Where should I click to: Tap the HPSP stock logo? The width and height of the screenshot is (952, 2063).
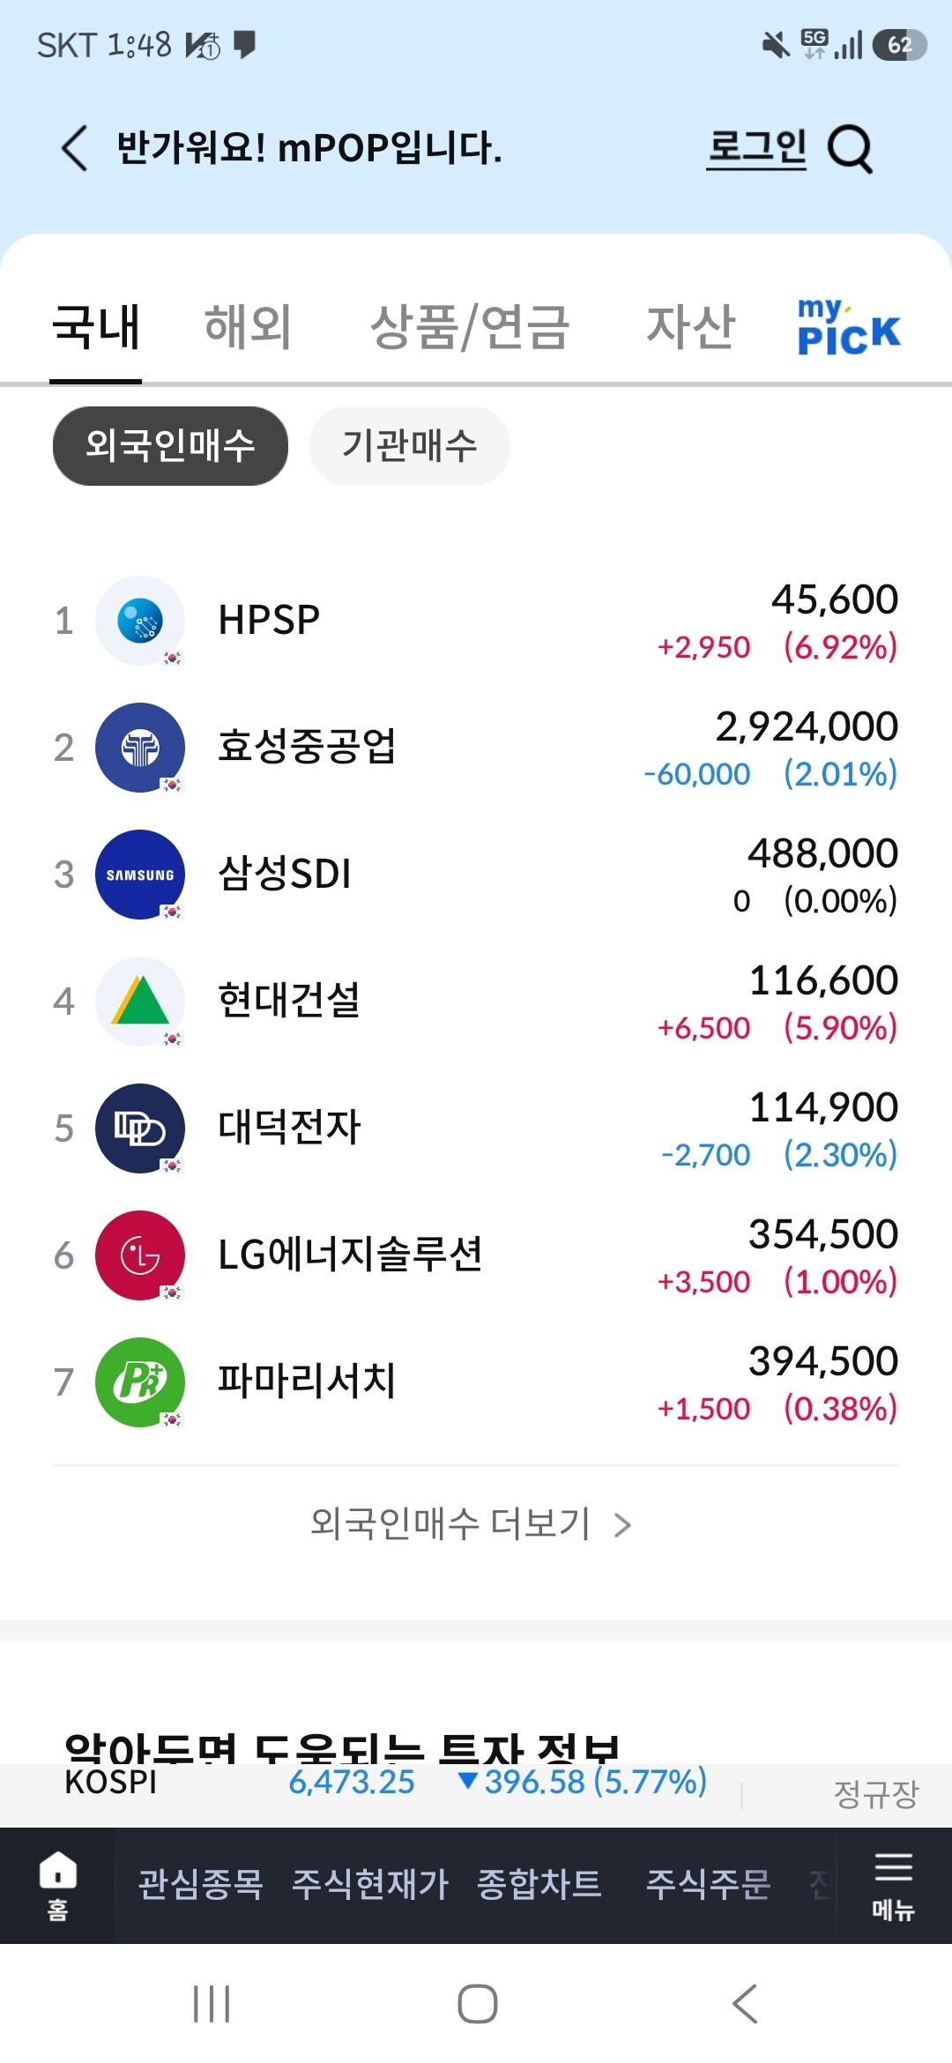point(140,621)
